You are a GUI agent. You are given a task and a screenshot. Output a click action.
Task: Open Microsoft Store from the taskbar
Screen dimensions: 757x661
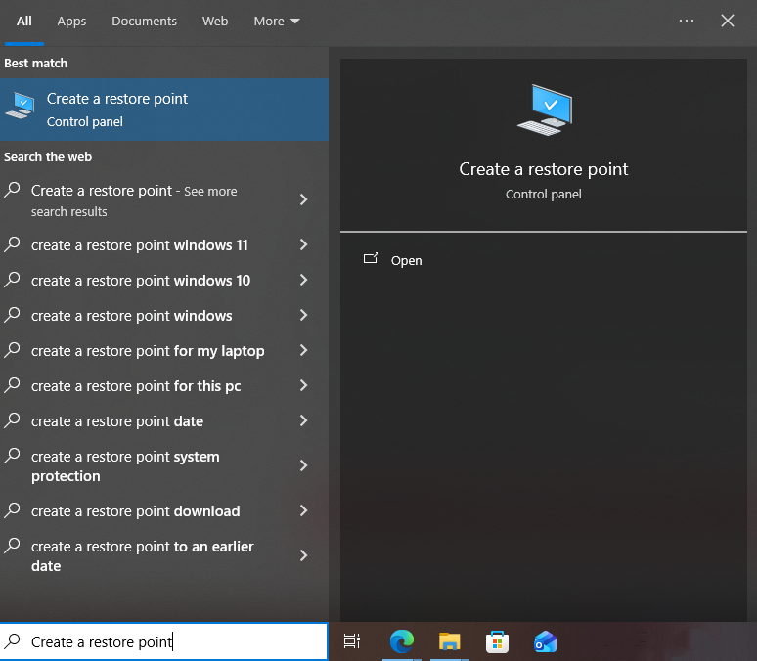point(497,641)
